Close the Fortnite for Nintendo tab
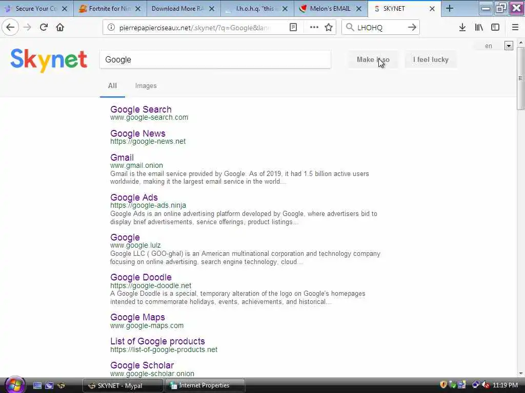 [138, 9]
